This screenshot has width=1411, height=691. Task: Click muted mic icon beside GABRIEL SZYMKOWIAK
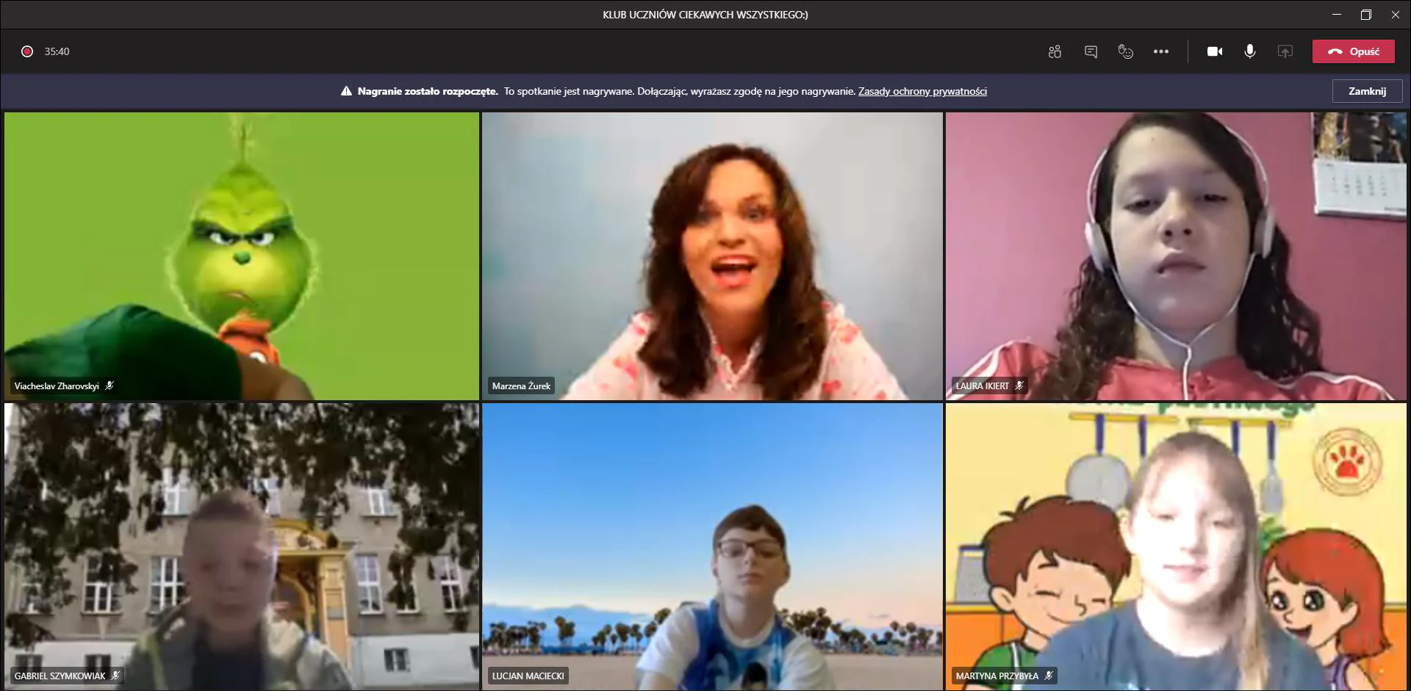pos(115,676)
